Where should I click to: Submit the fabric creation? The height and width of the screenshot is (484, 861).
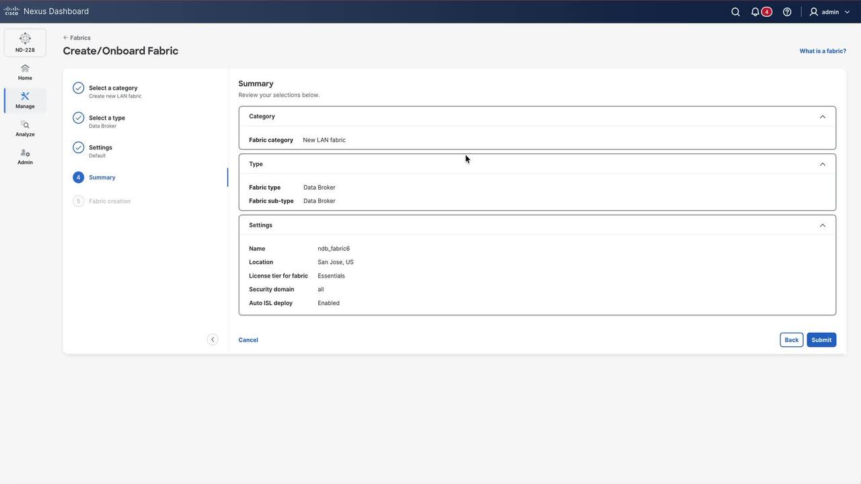(x=821, y=339)
